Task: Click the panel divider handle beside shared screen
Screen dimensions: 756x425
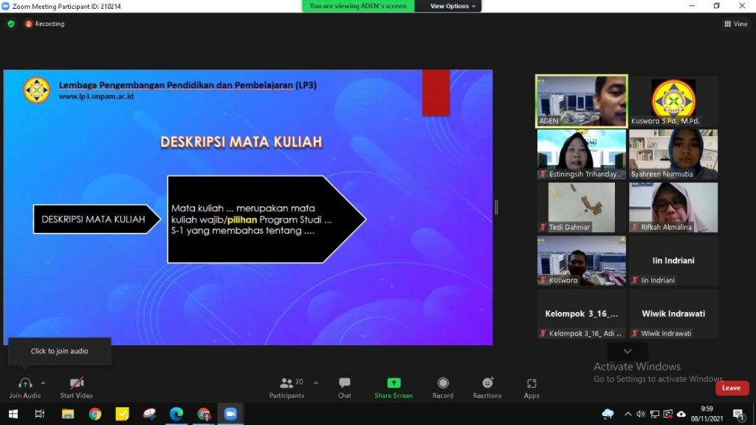Action: pos(496,208)
